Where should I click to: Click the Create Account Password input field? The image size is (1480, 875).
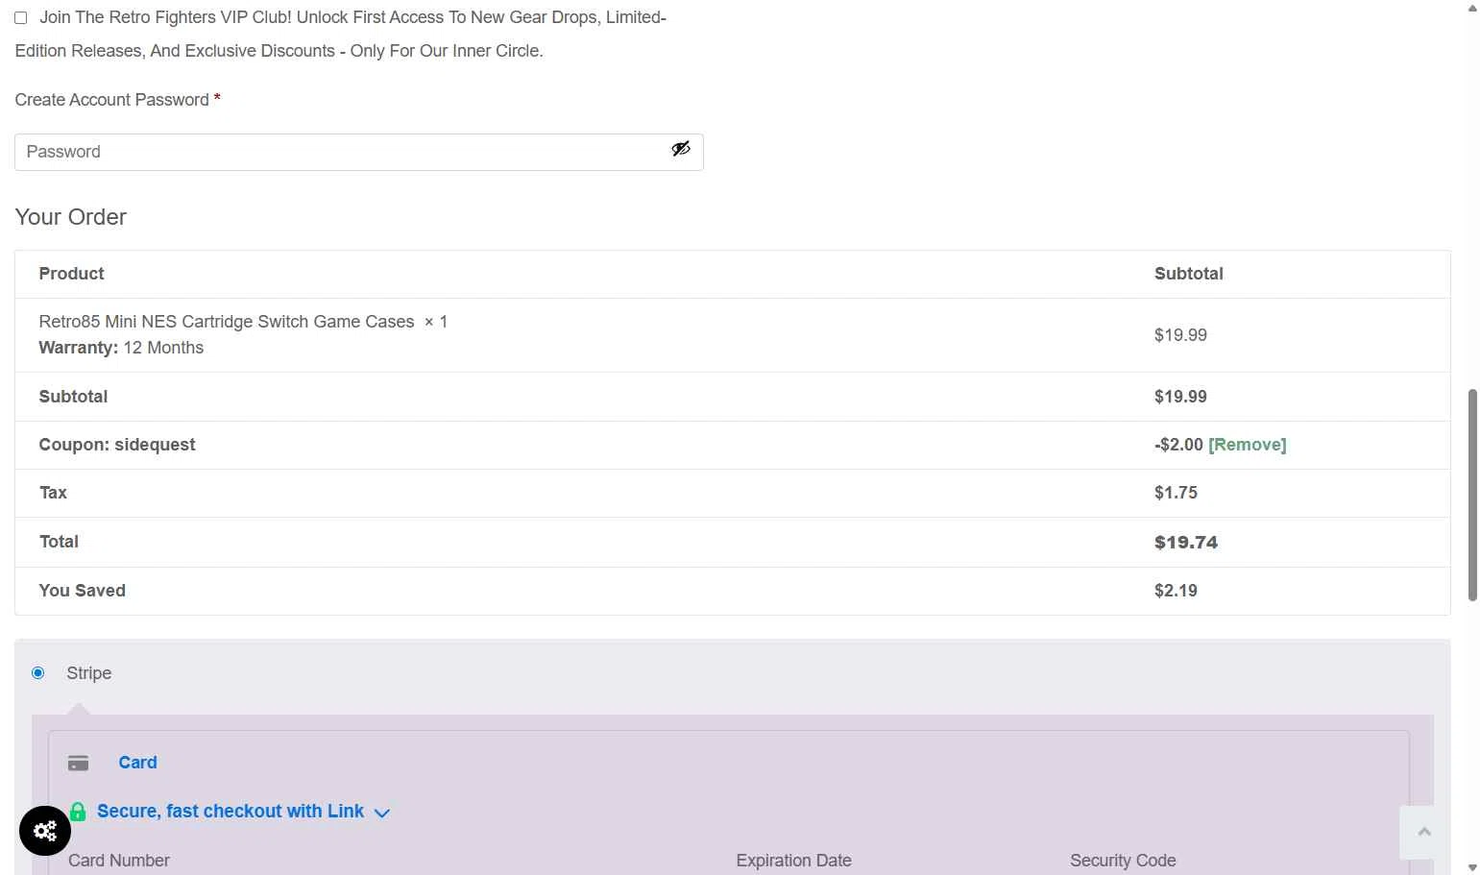pyautogui.click(x=358, y=152)
